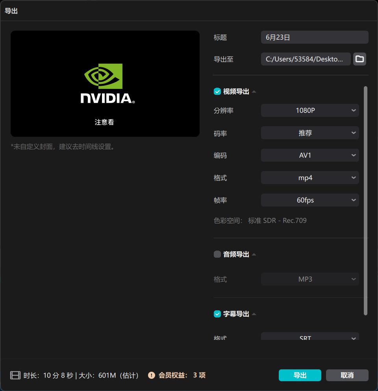378x391 pixels.
Task: Click the 取消 cancel button
Action: (347, 375)
